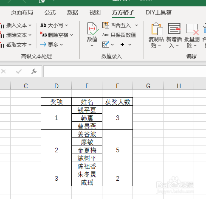
Task: Click the formula bar confirm checkmark
Action: click(19, 71)
